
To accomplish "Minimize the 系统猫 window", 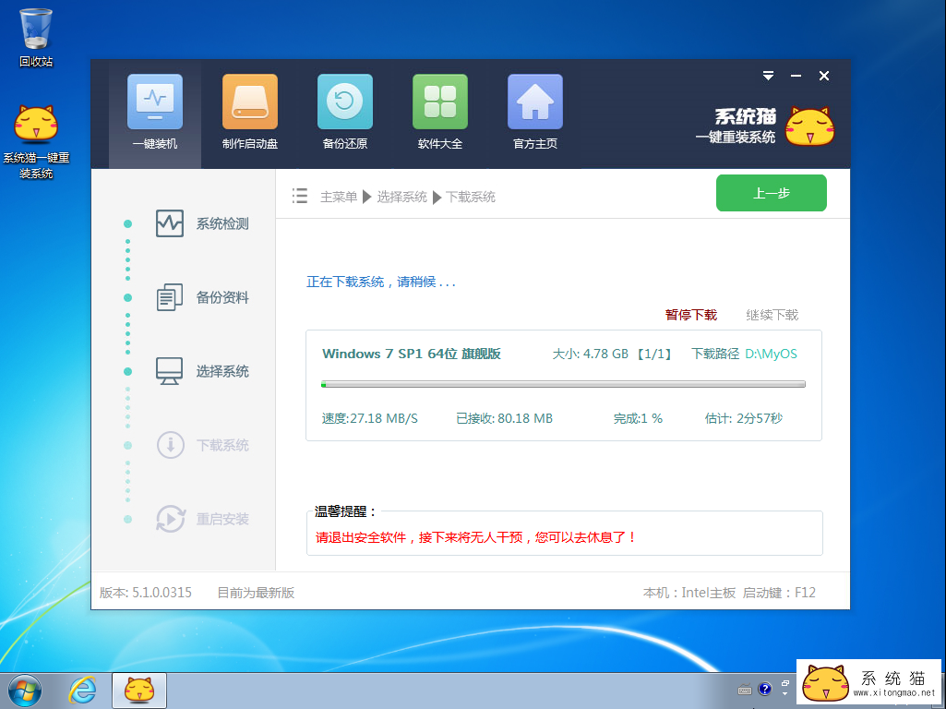I will 796,76.
